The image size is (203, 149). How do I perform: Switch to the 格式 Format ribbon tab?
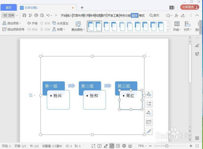tap(142, 15)
